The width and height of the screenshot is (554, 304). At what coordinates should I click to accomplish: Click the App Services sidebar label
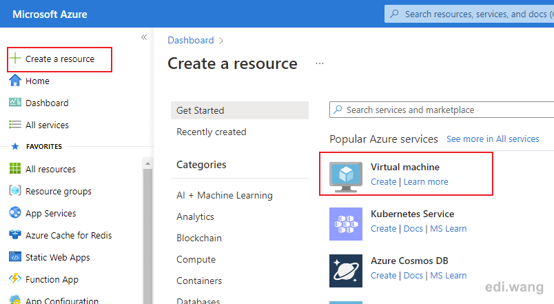(50, 213)
